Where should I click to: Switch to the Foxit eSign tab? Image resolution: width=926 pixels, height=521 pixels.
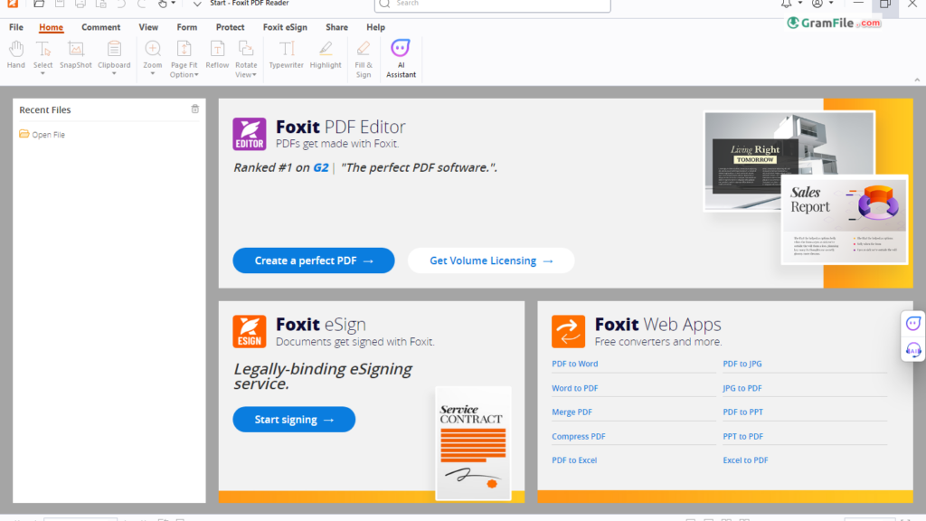[x=285, y=27]
